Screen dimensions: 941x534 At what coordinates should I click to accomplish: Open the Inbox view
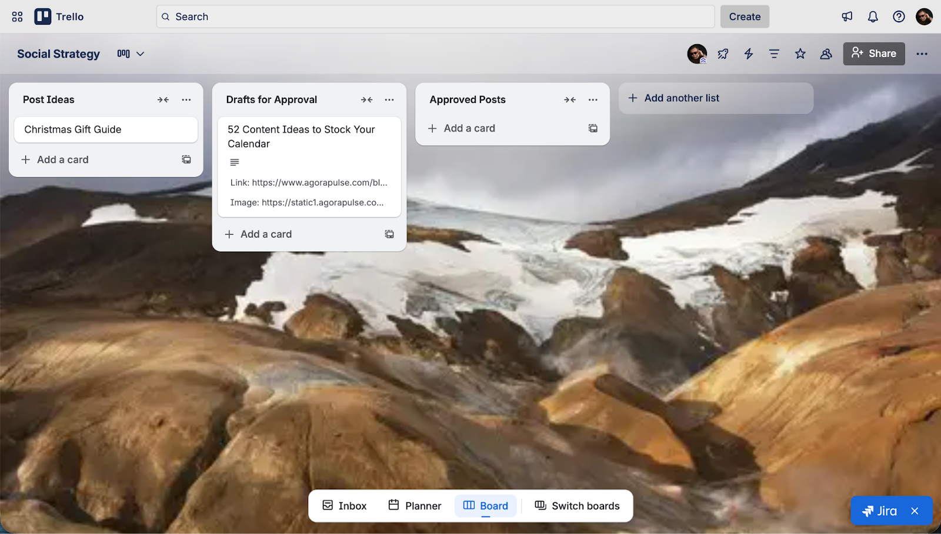343,505
